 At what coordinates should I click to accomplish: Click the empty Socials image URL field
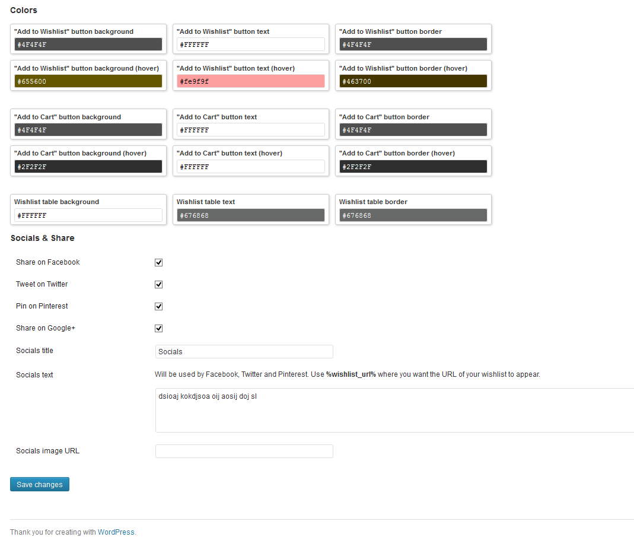point(244,451)
